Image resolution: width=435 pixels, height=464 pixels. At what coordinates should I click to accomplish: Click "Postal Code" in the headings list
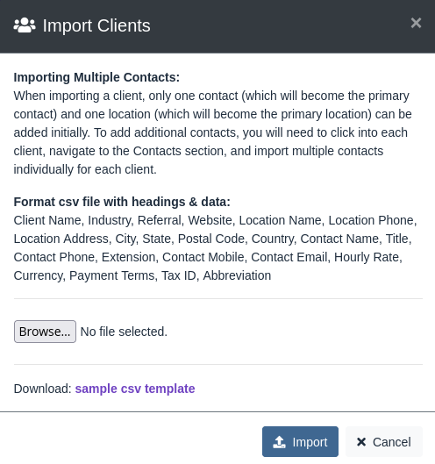[x=211, y=239]
